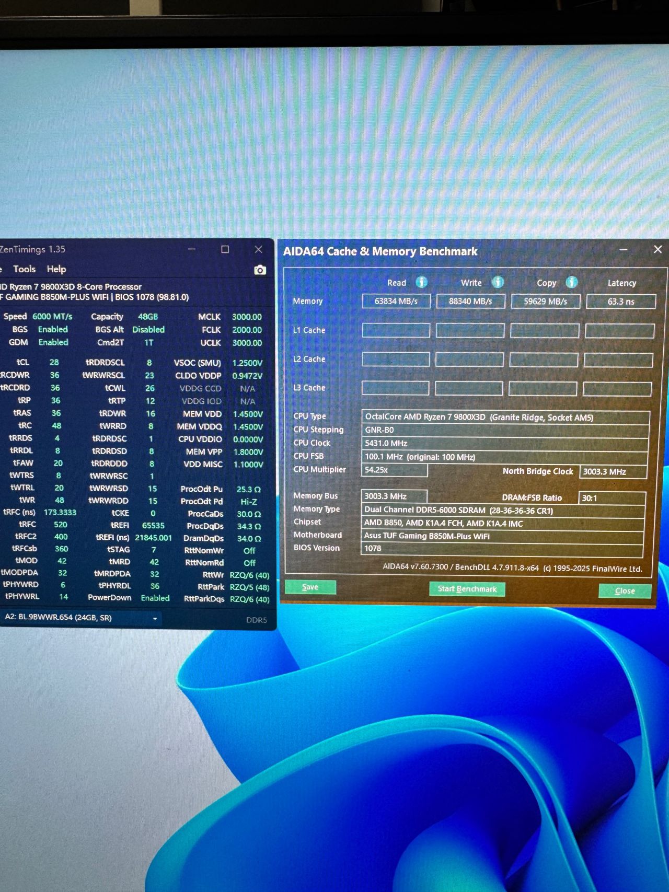Viewport: 669px width, 892px height.
Task: Click the Cmd2T value 1T
Action: [149, 343]
